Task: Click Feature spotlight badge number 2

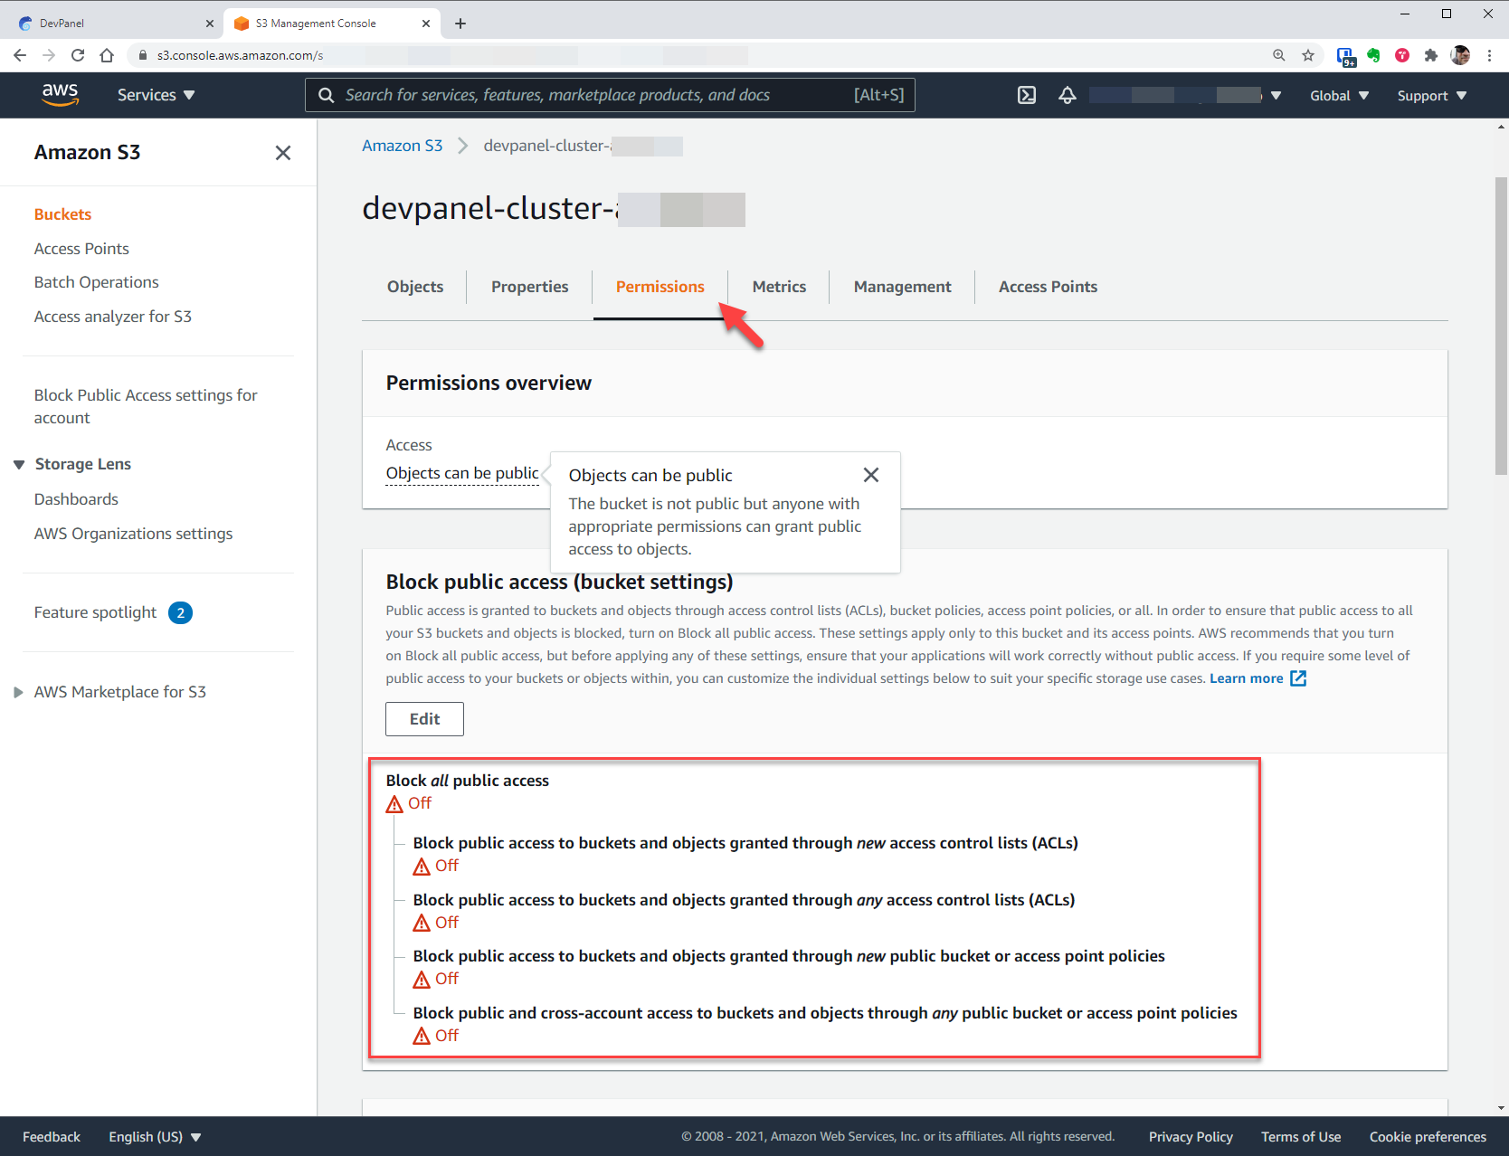Action: coord(180,613)
